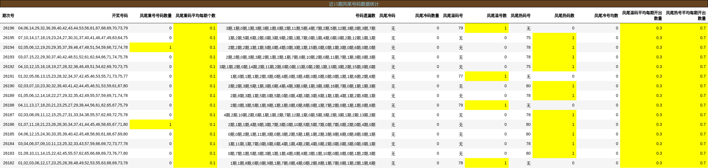Click yellow repeat-count cell in row 26186

coord(152,124)
